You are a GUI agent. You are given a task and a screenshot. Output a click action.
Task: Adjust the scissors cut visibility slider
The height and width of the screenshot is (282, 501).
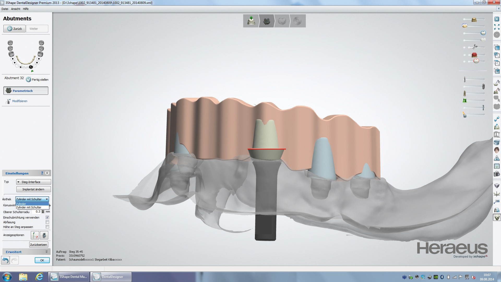(475, 47)
